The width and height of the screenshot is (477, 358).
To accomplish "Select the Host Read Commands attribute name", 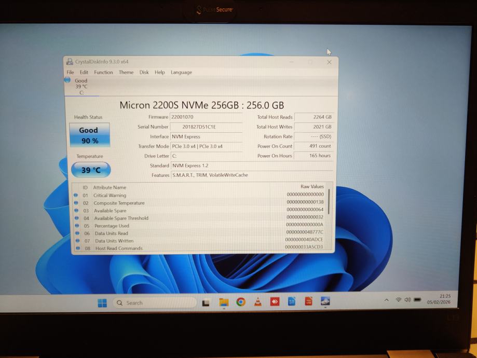I will pyautogui.click(x=119, y=249).
